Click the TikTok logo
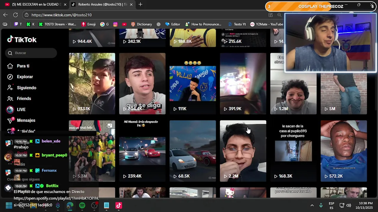 [22, 39]
